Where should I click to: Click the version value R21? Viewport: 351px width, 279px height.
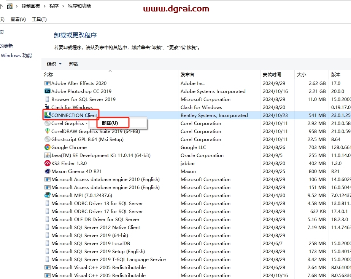335,172
